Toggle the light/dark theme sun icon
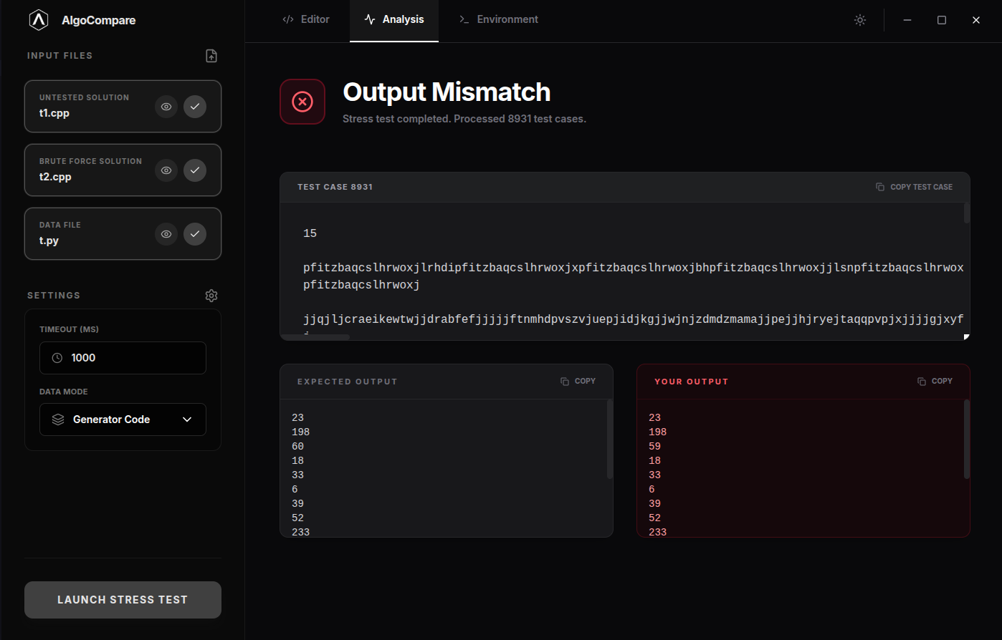 [860, 20]
